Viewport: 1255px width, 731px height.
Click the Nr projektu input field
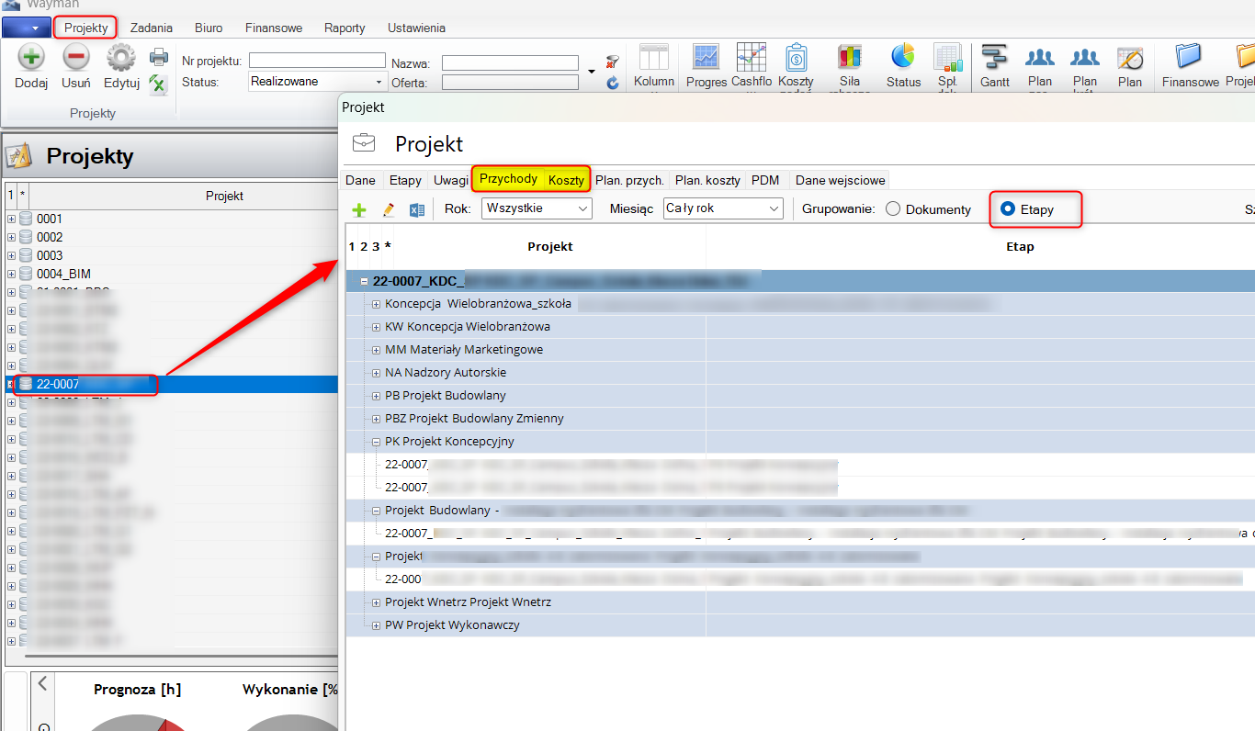pyautogui.click(x=317, y=61)
